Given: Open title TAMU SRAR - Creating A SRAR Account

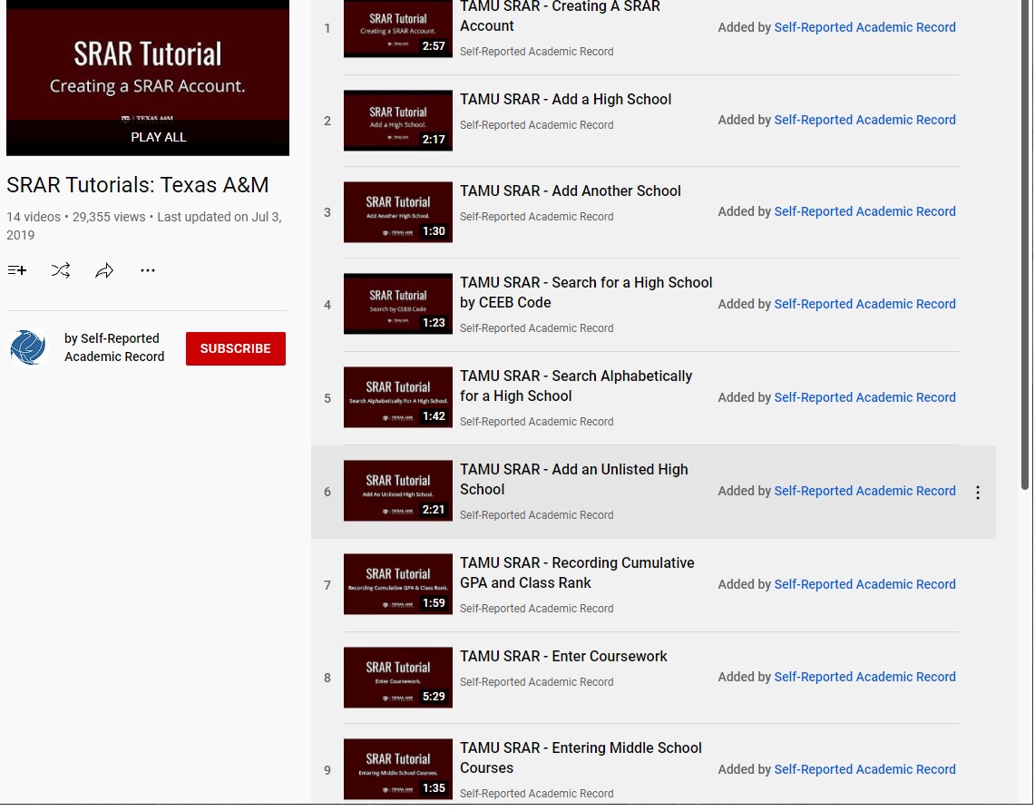Looking at the screenshot, I should coord(560,16).
